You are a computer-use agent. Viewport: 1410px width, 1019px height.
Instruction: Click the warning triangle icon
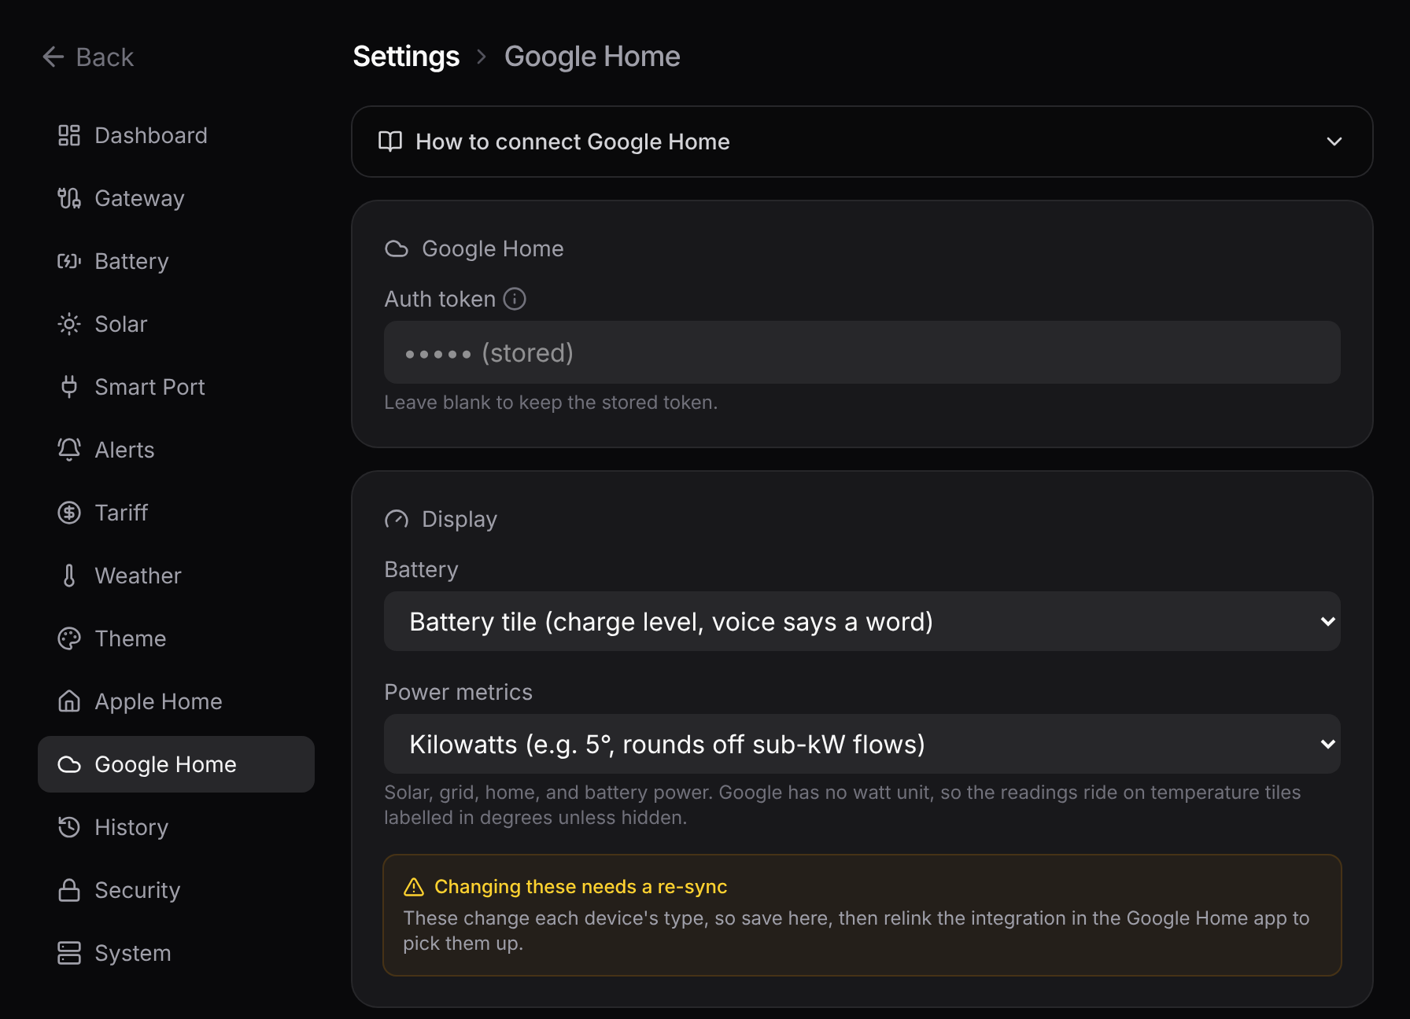point(414,887)
